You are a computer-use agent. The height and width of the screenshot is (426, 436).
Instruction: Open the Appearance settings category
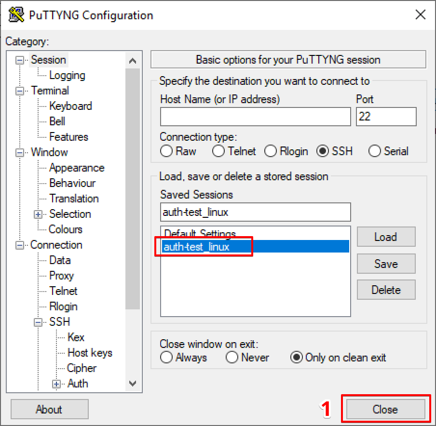coord(77,168)
